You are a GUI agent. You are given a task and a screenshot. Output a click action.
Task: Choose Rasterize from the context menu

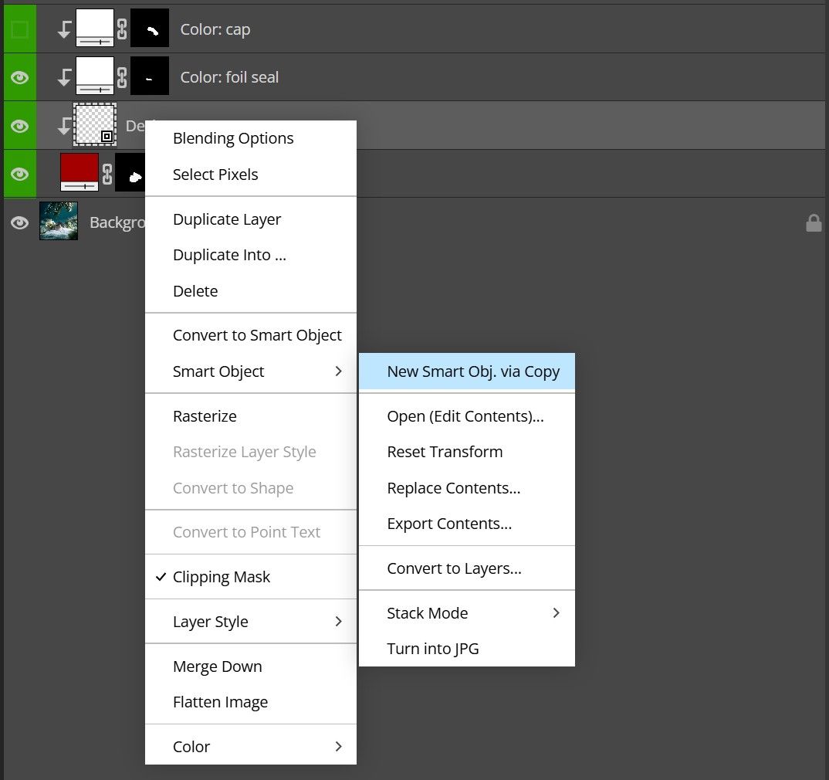(251, 416)
